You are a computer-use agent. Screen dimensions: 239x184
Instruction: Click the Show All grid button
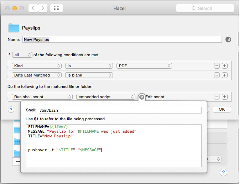57,8
